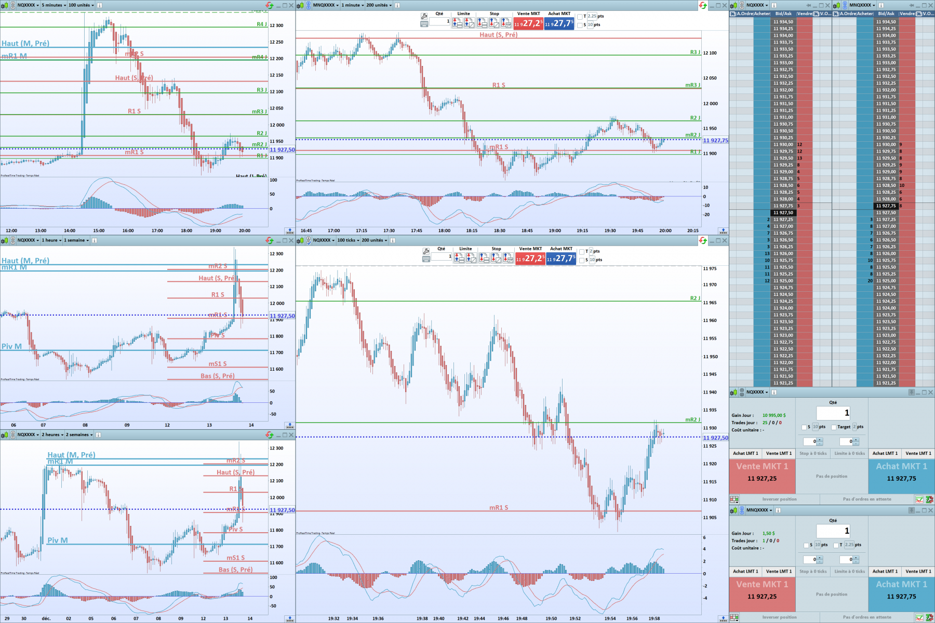Open the 100 unités dropdown in 5 minutes chart
The width and height of the screenshot is (935, 623).
pos(82,5)
